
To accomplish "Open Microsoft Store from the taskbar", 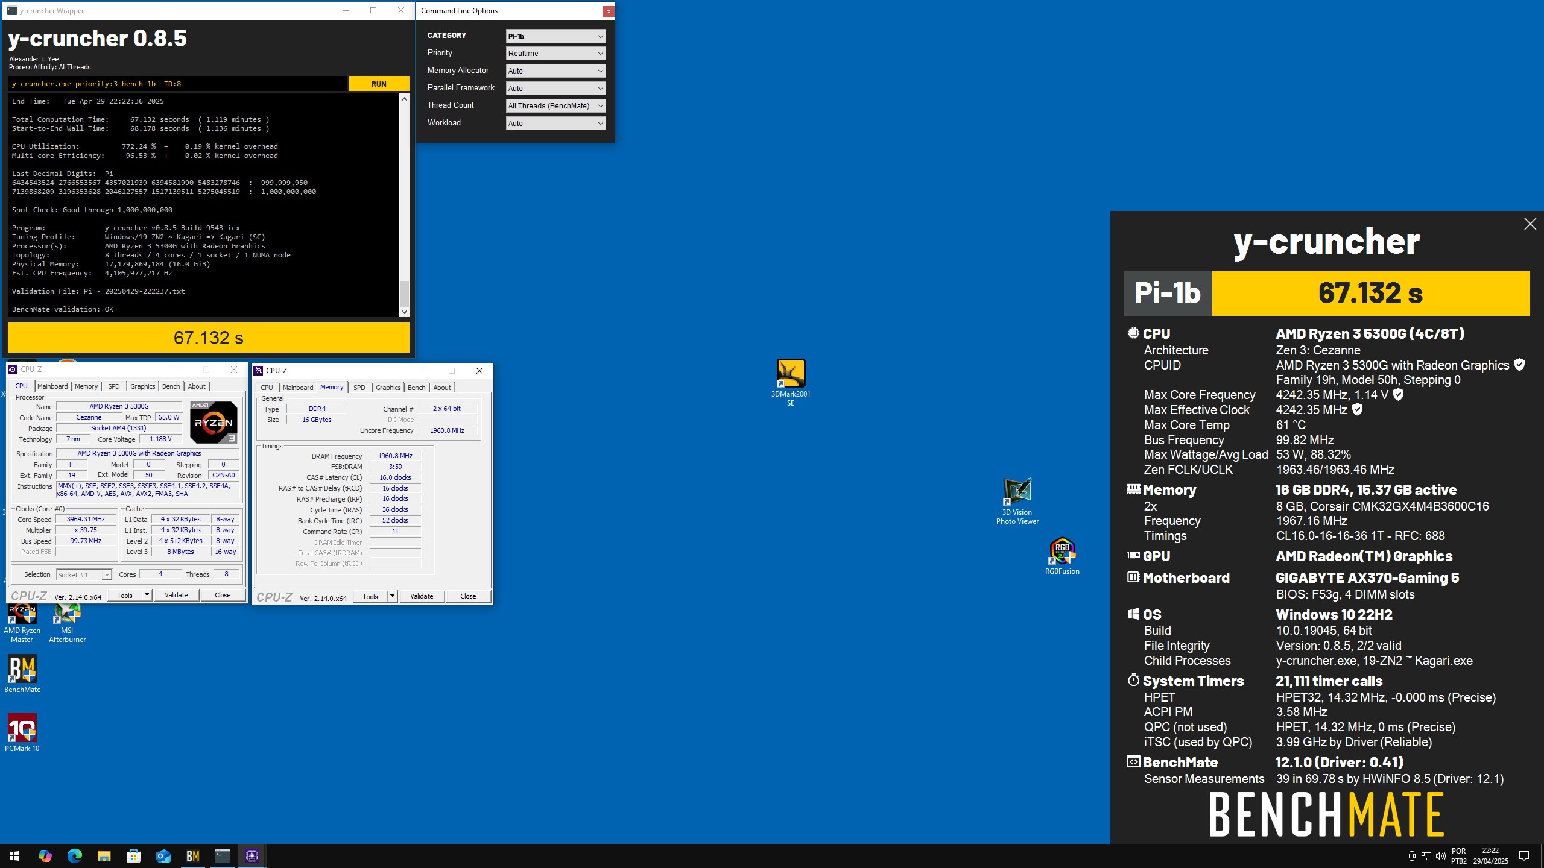I will pyautogui.click(x=133, y=855).
